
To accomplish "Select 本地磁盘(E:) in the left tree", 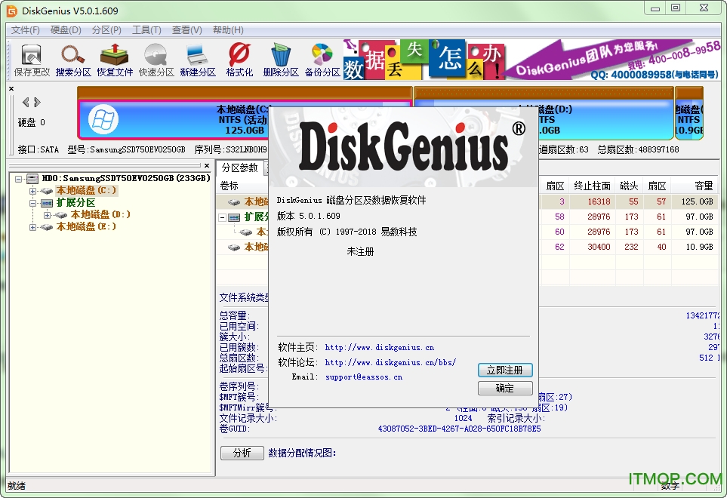I will [x=86, y=227].
